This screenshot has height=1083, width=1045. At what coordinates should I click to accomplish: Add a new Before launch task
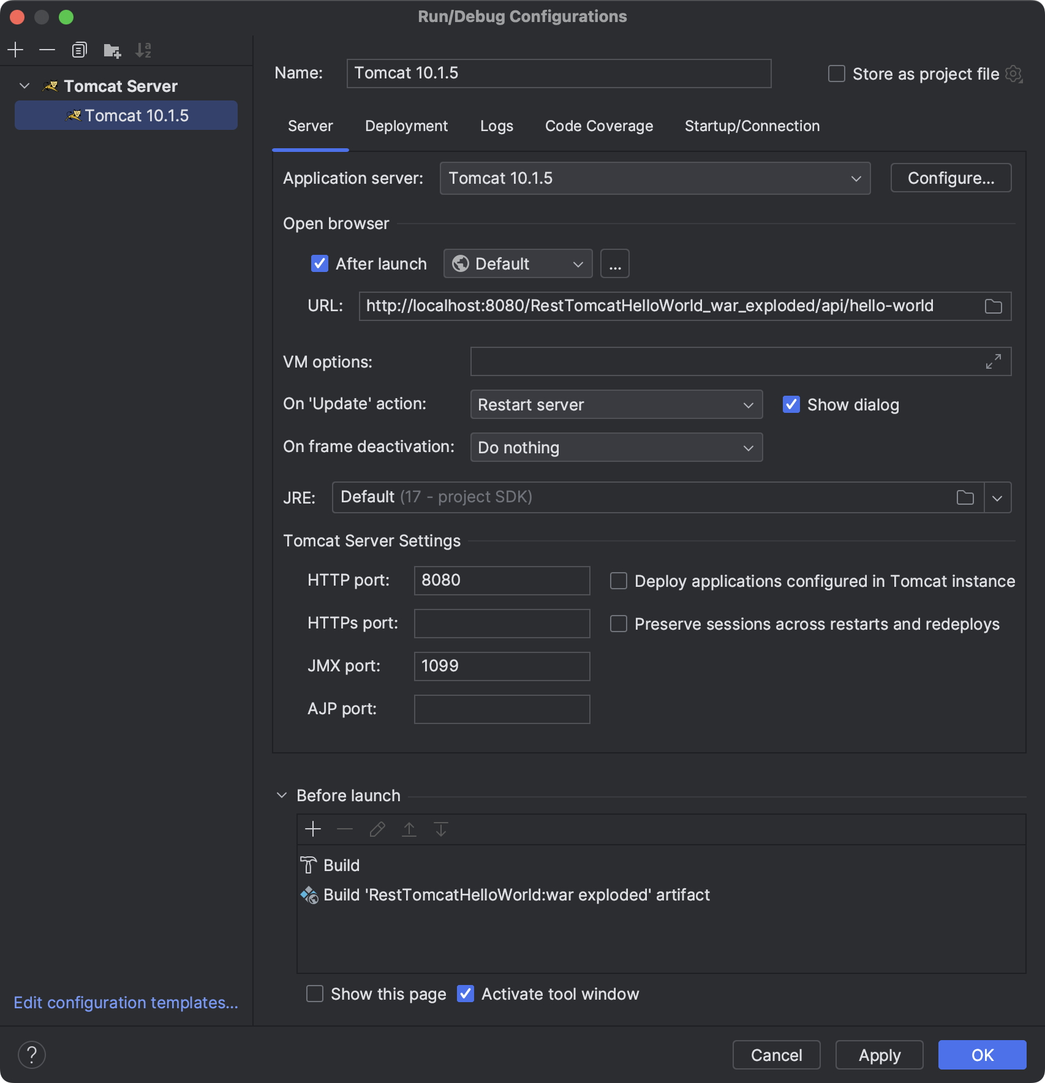tap(313, 829)
